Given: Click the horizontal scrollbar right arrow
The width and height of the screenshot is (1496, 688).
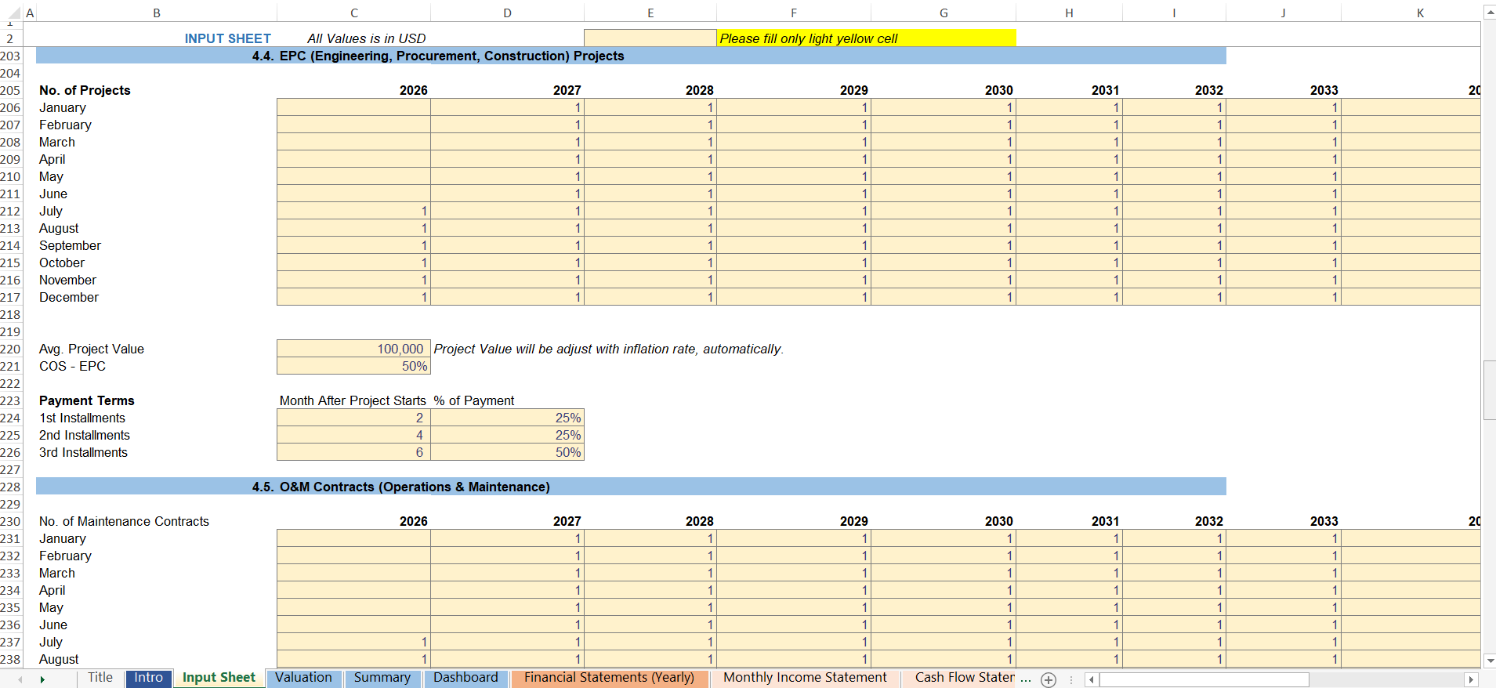Looking at the screenshot, I should (x=1471, y=679).
